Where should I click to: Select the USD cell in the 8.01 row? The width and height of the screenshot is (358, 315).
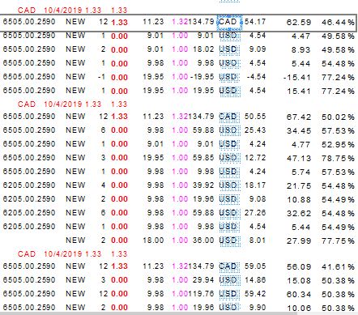[230, 241]
